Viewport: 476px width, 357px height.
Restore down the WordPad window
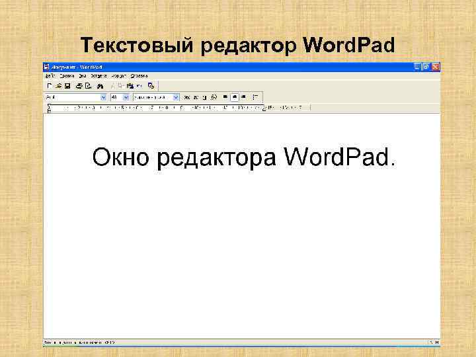tap(426, 67)
